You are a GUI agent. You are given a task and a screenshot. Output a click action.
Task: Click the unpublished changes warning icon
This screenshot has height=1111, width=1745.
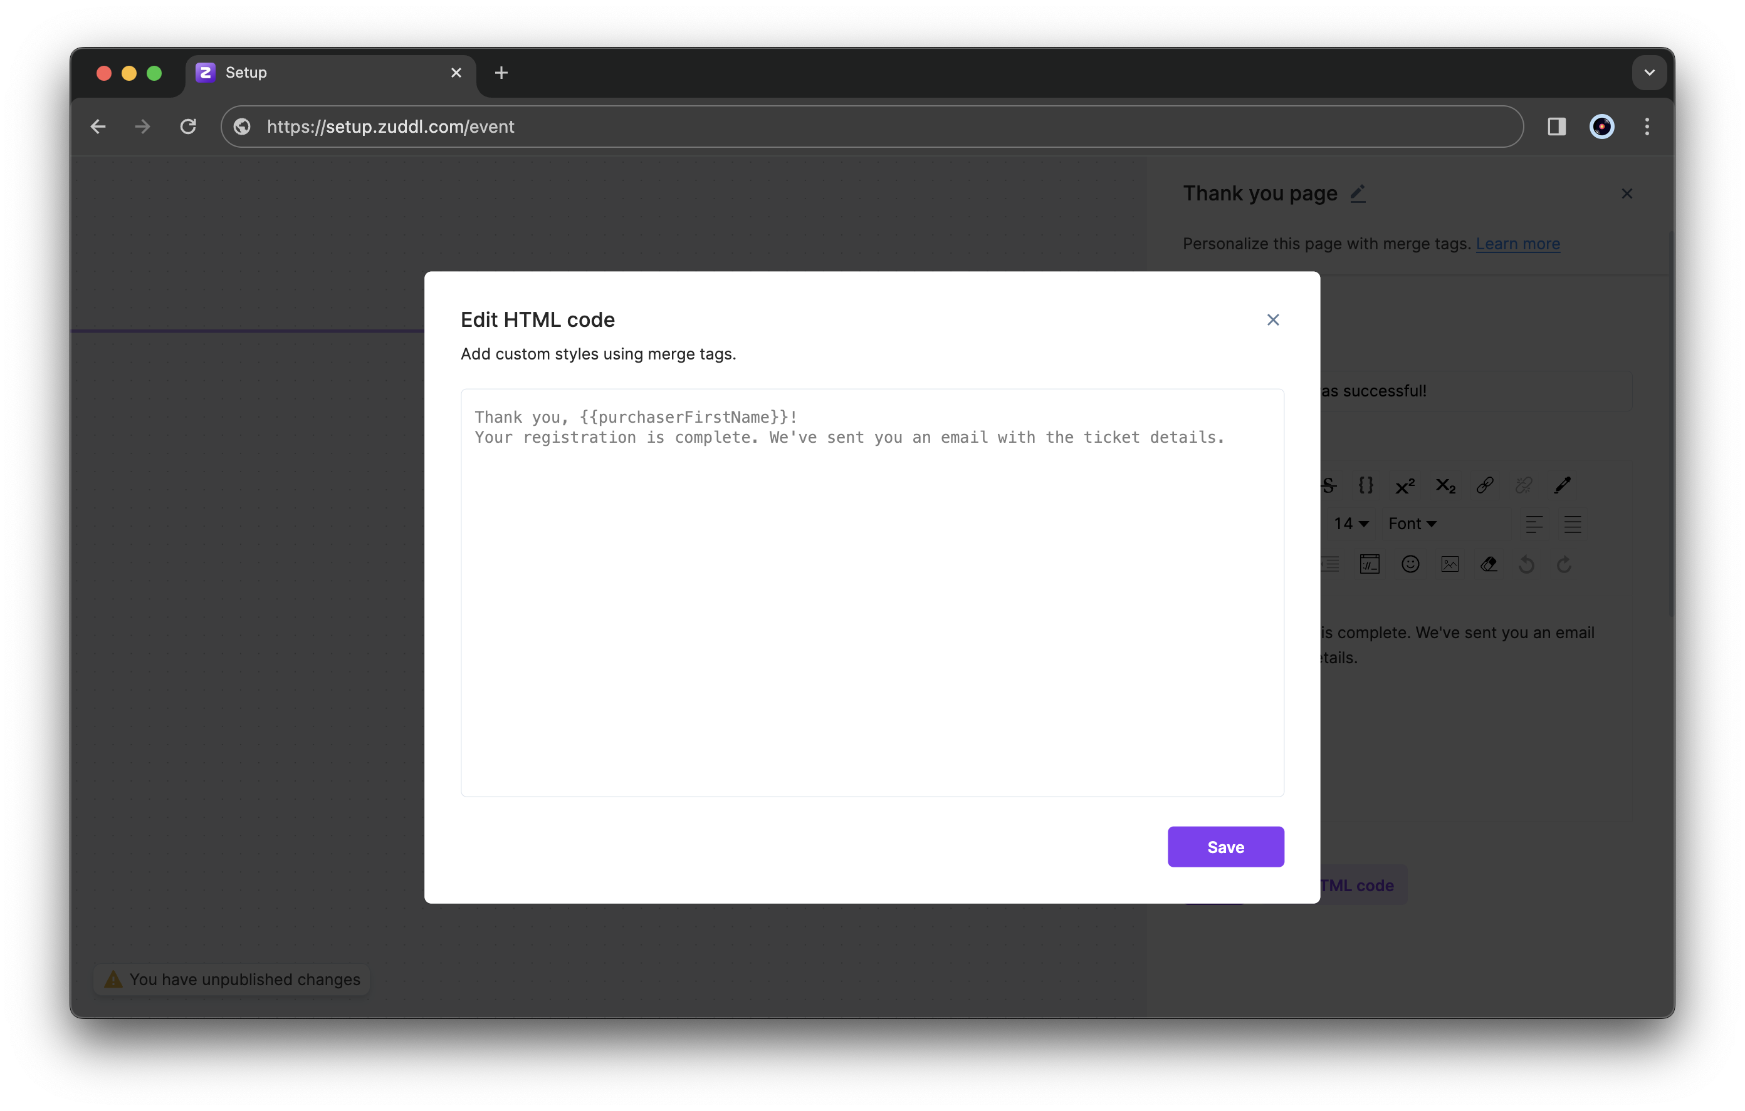click(x=113, y=979)
